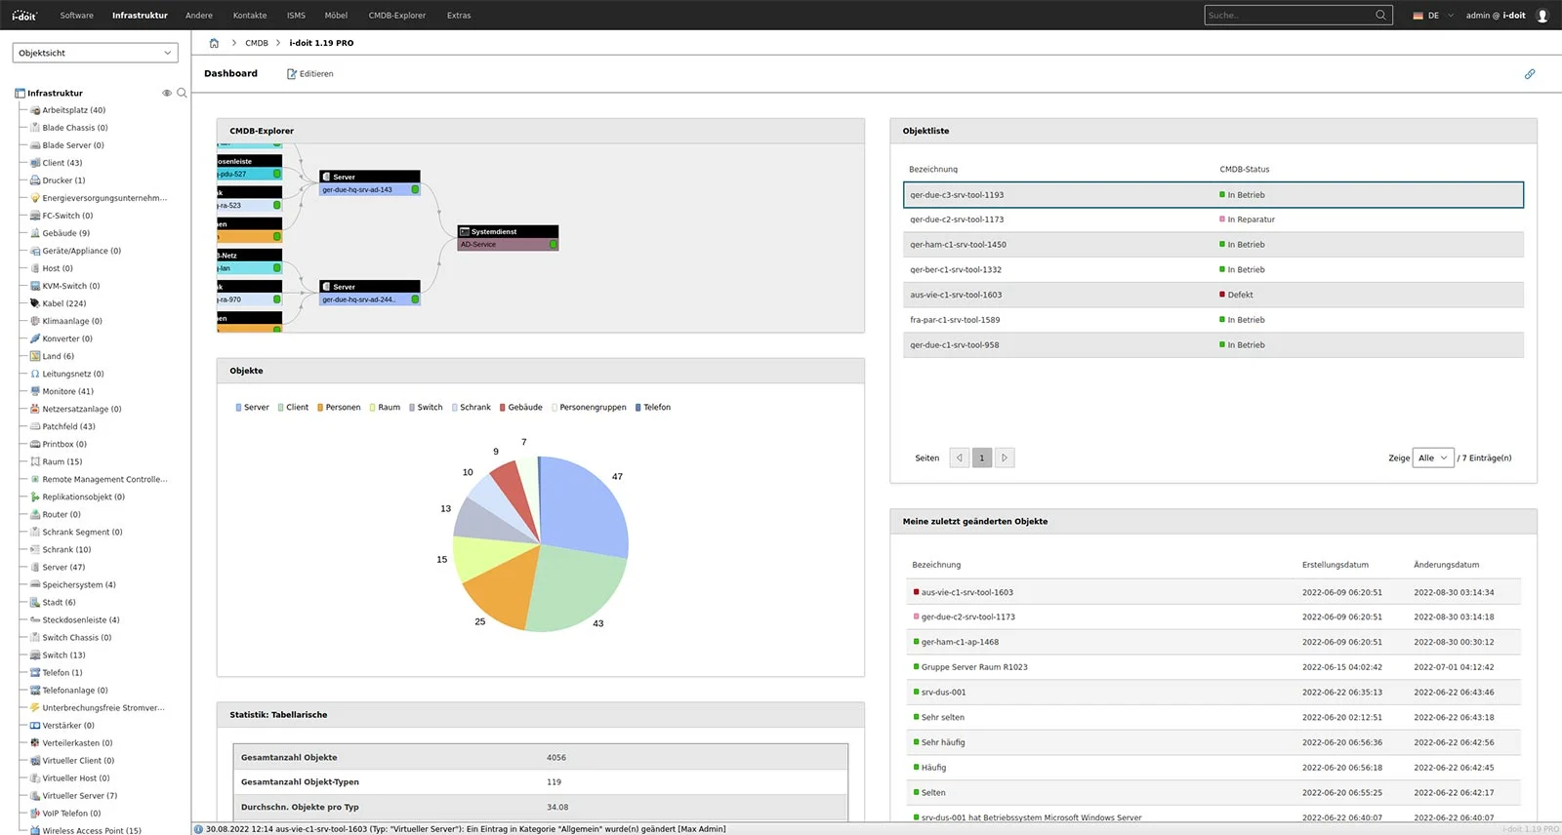Click the Kabel icon in tree

[35, 303]
